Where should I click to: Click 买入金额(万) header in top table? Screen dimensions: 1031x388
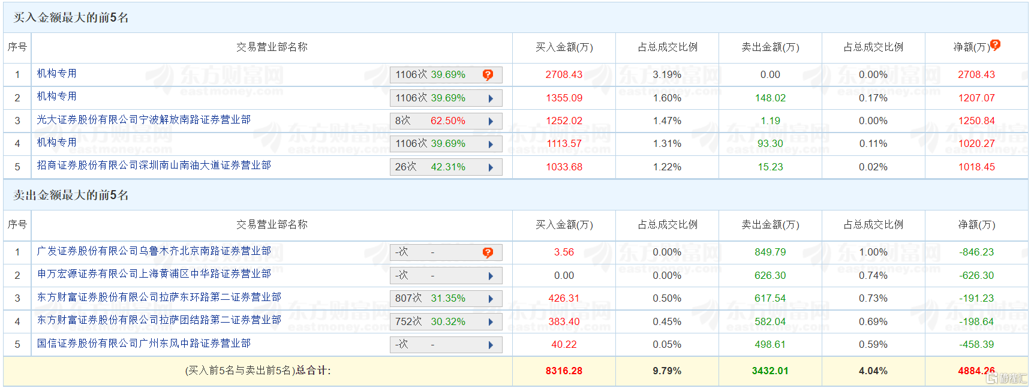tap(564, 47)
